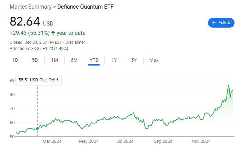
Task: Click the 82.64 price value
Action: [x=25, y=21]
